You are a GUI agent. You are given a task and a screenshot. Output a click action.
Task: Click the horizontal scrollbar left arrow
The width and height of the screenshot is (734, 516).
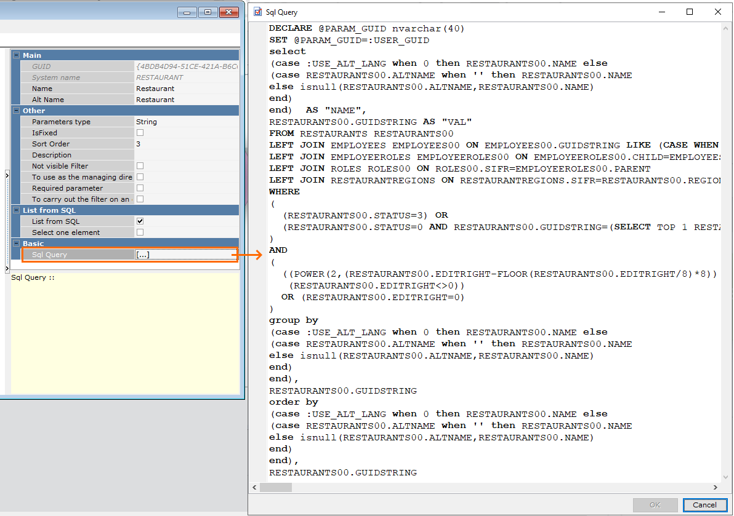tap(255, 488)
